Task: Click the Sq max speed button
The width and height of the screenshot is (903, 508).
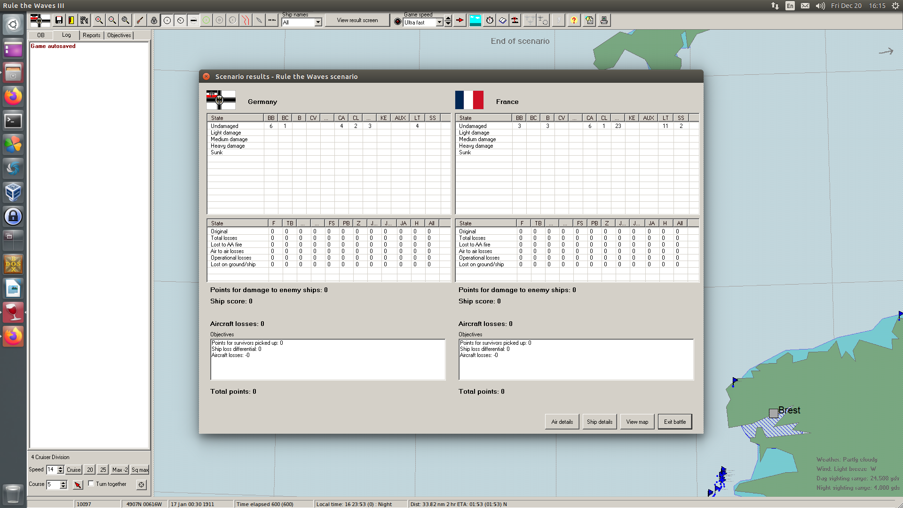Action: click(140, 469)
